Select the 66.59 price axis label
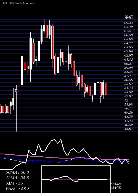Viewport: 138px width, 193px height. (129, 35)
